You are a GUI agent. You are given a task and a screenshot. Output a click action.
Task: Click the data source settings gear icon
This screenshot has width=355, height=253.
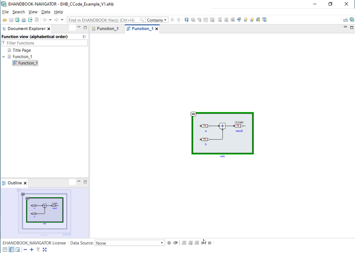(x=169, y=243)
